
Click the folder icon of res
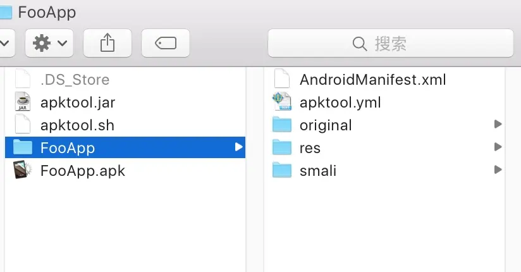(282, 147)
